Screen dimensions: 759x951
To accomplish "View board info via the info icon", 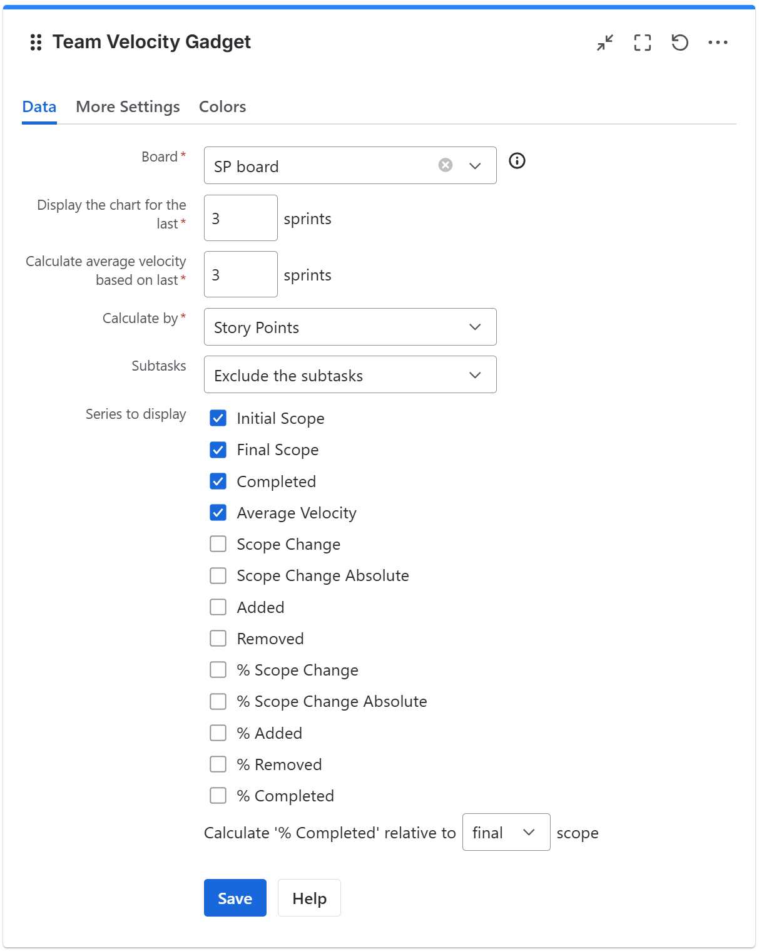I will [x=517, y=162].
